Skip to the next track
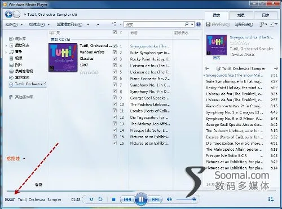The height and width of the screenshot is (209, 282). (155, 199)
